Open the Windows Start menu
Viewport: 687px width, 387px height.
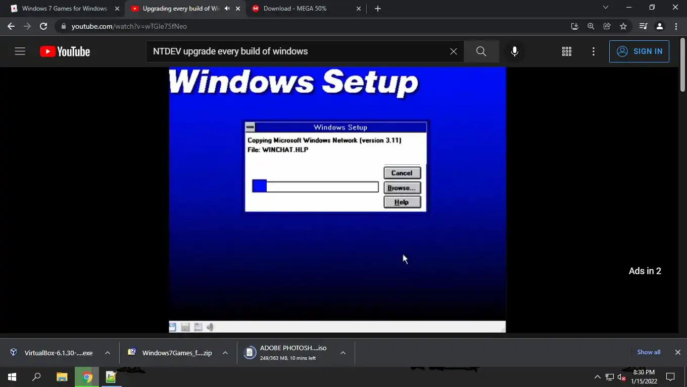tap(12, 377)
